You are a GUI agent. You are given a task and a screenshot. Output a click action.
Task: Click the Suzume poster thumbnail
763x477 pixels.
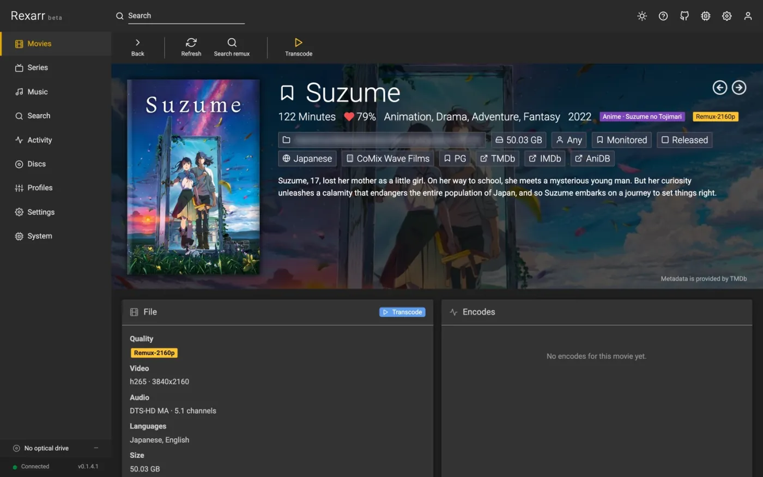click(x=193, y=177)
